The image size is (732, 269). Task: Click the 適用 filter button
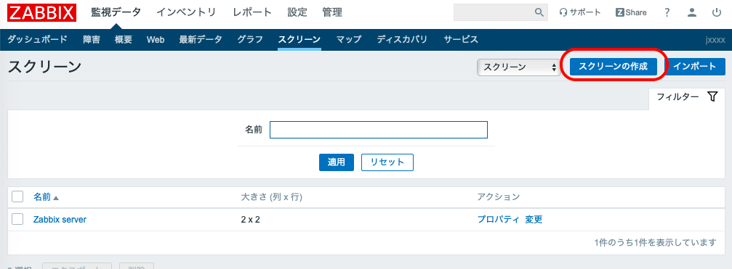[x=336, y=162]
